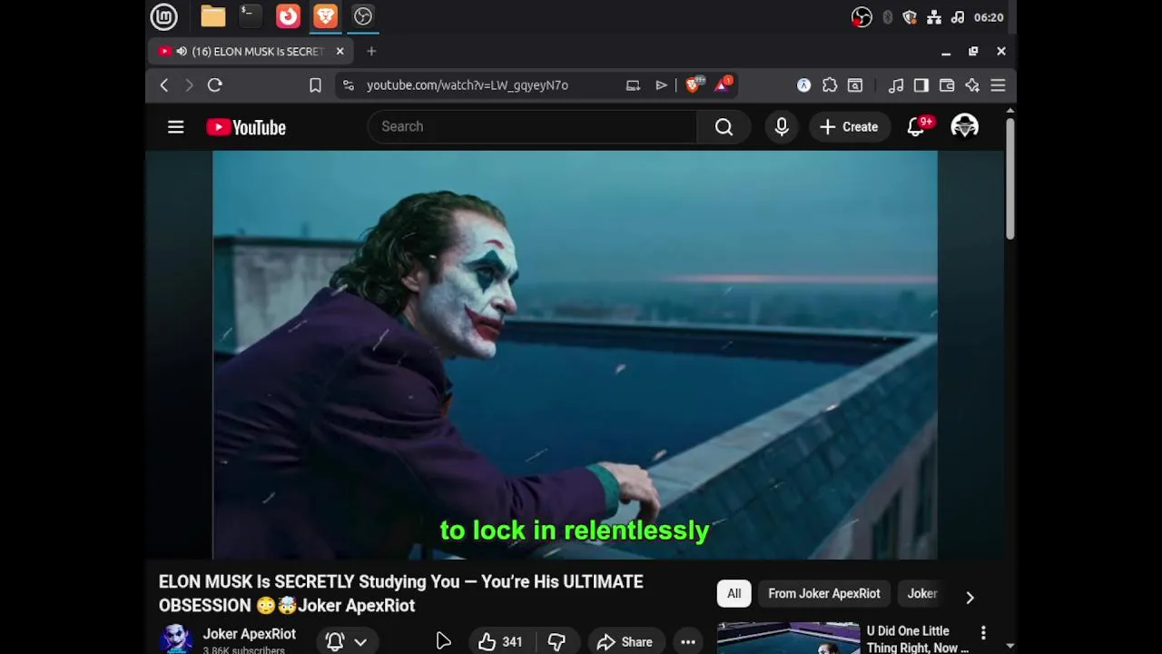Open the suggested video thumbnail
Screen dimensions: 1162x654
[x=788, y=639]
